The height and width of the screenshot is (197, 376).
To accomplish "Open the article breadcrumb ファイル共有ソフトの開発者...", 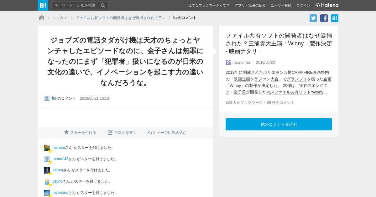I will point(120,18).
